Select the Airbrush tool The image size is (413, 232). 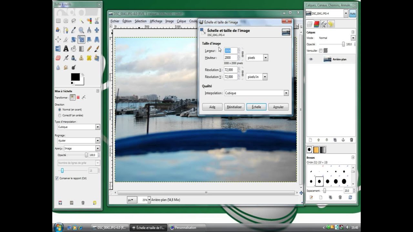click(x=66, y=58)
